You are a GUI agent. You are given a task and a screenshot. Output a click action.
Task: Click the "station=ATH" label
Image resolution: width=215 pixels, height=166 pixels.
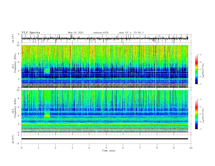101,33
